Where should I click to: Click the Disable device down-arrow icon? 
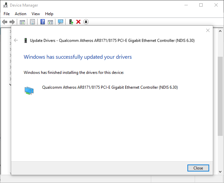86,22
